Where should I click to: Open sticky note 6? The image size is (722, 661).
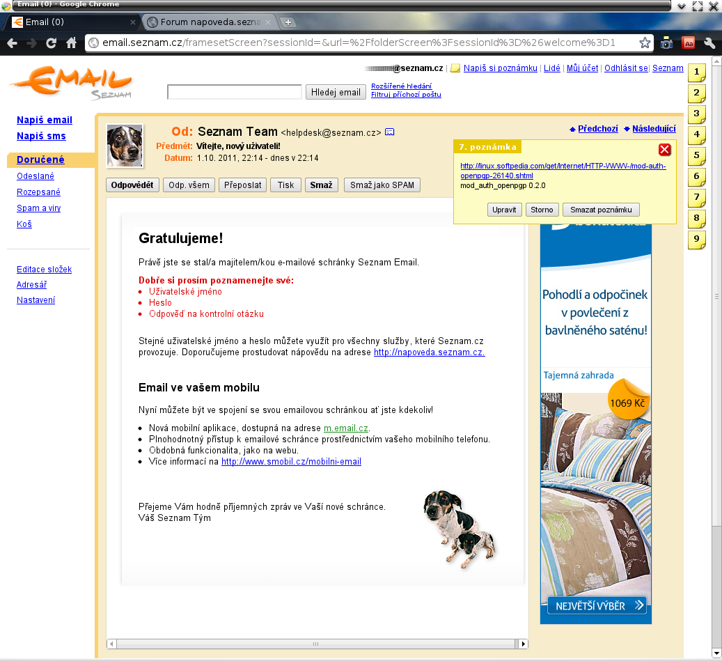click(696, 176)
